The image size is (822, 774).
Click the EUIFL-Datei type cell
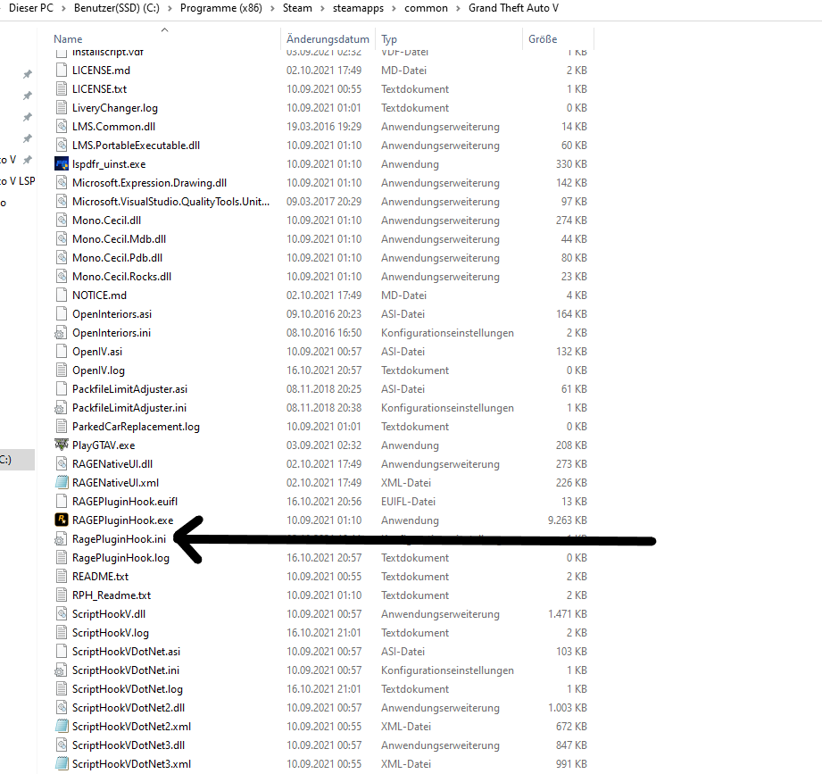pyautogui.click(x=409, y=502)
